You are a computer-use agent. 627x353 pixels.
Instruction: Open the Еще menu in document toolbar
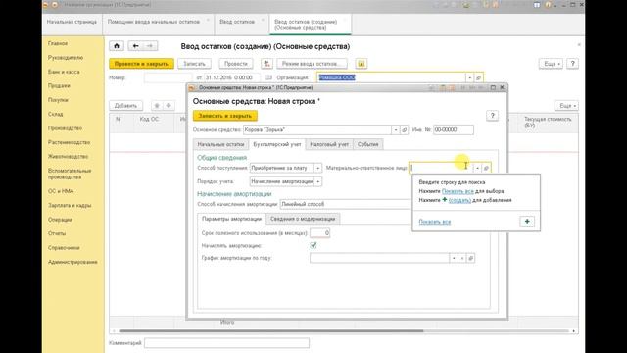click(x=552, y=64)
